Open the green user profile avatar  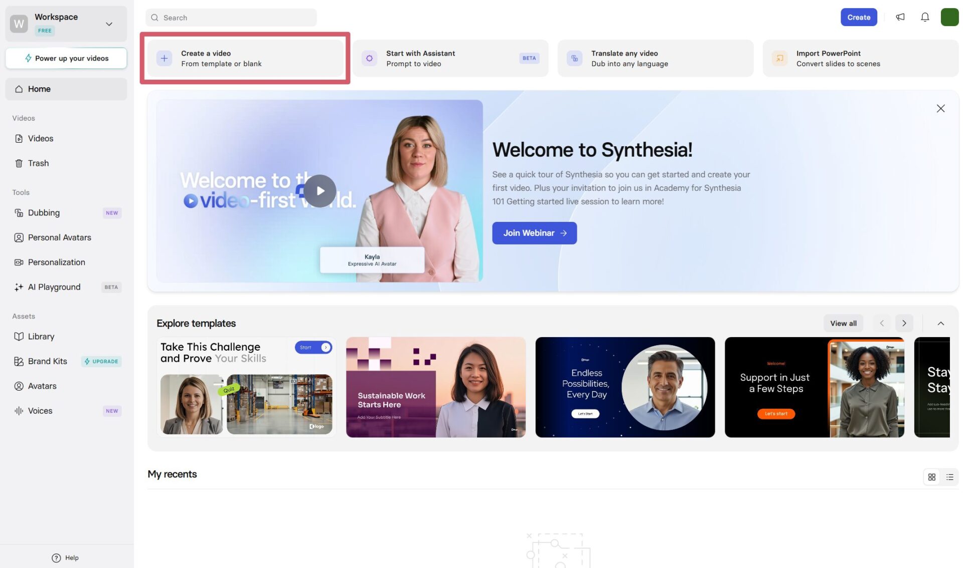point(949,17)
